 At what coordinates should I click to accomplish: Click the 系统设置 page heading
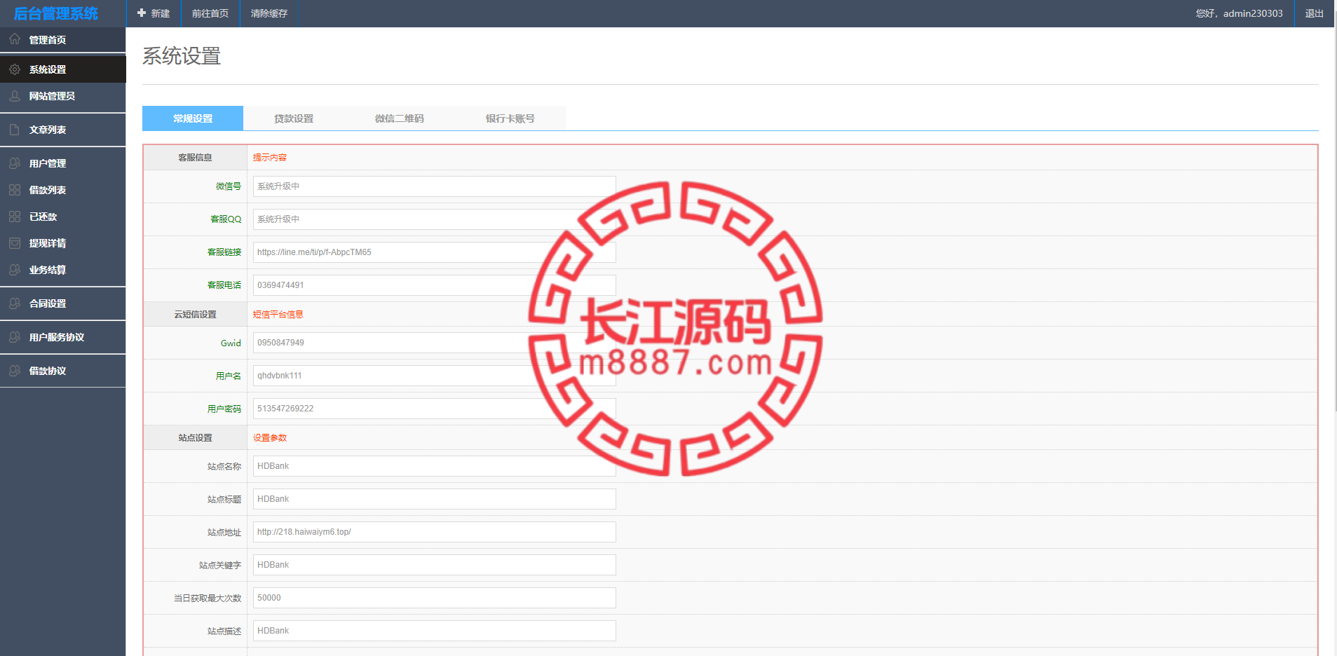[182, 56]
